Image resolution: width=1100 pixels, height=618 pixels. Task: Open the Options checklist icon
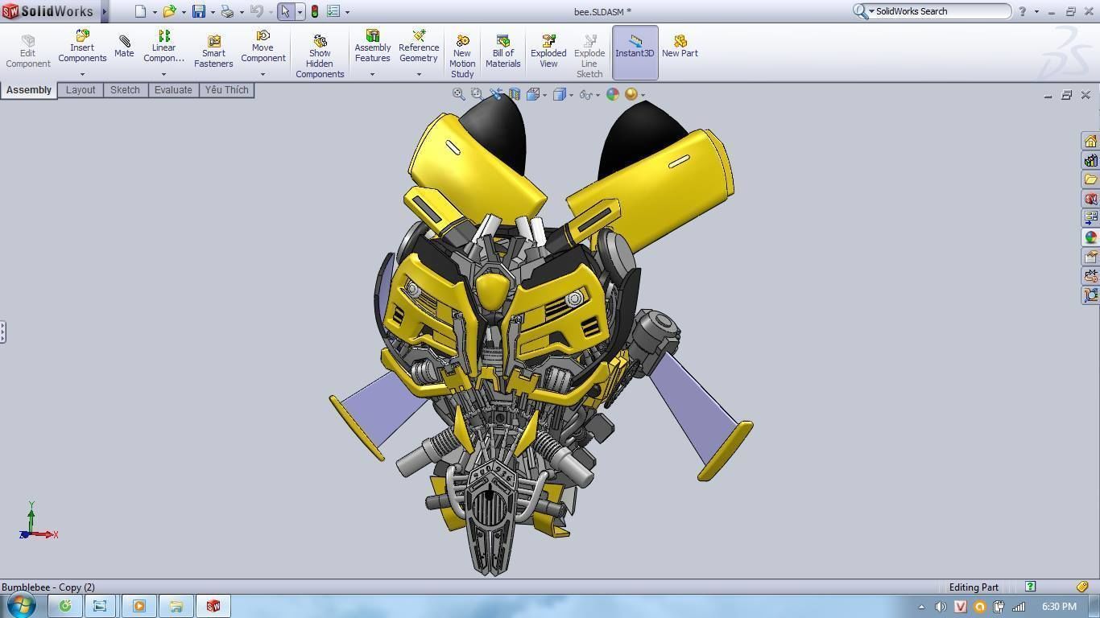(333, 11)
